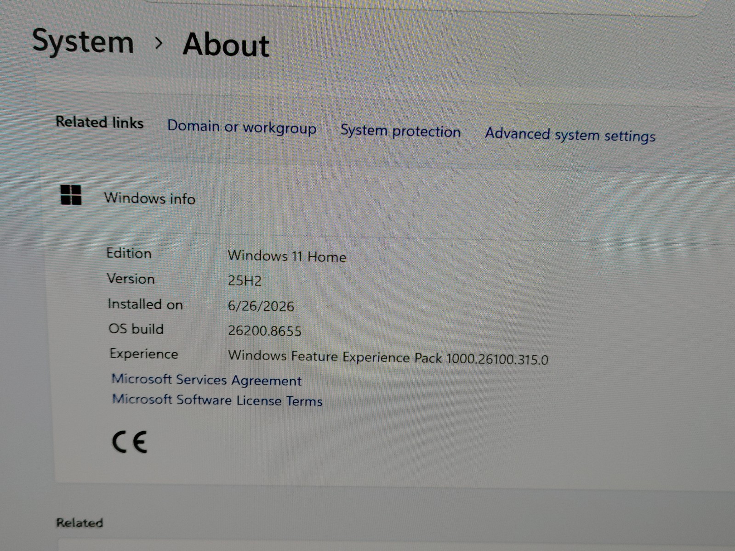Open Microsoft Services Agreement link
This screenshot has width=735, height=551.
206,380
